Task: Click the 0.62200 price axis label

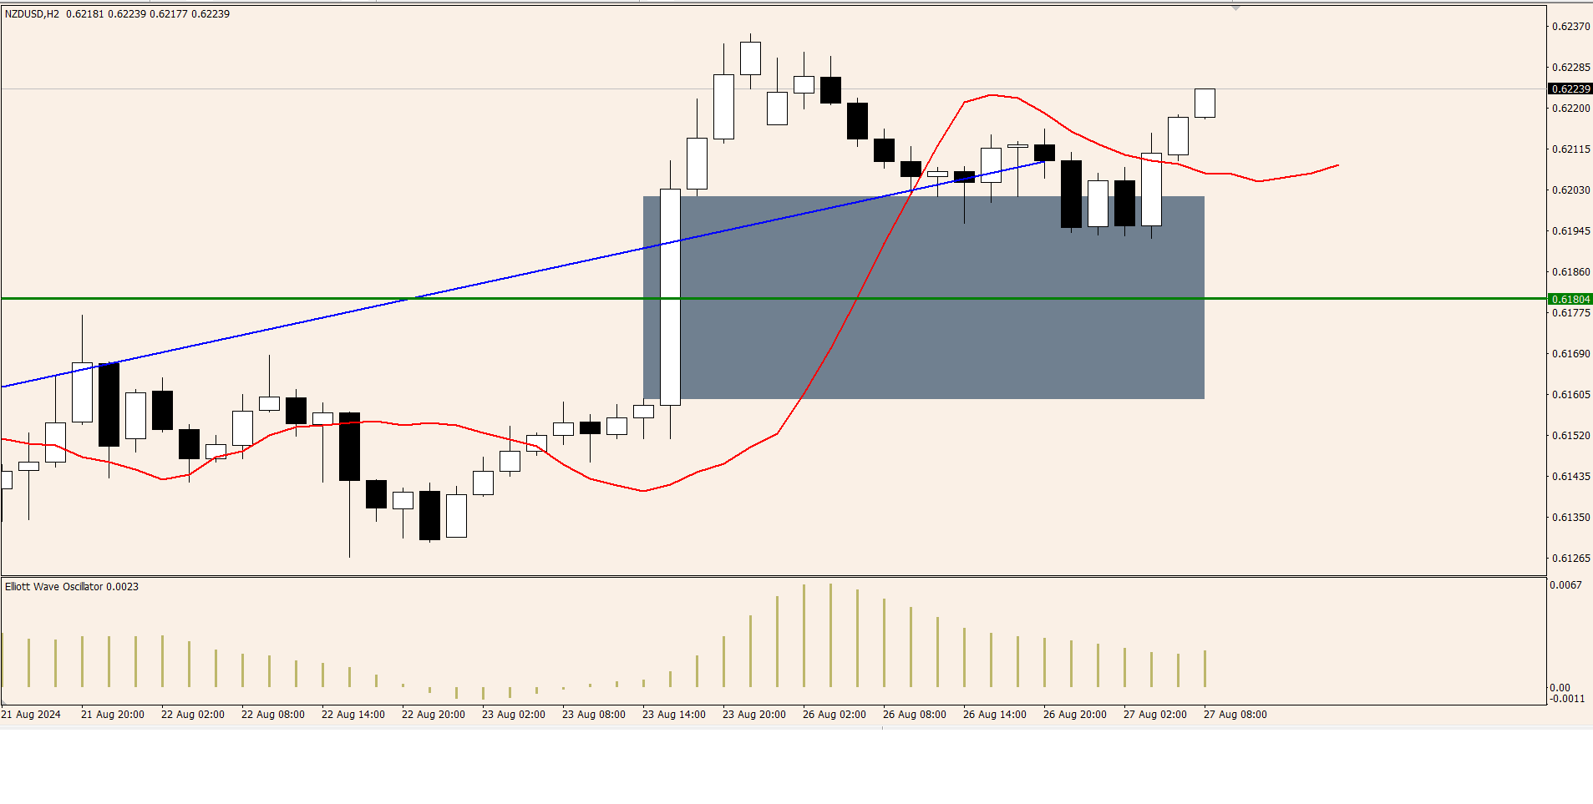Action: [1570, 109]
